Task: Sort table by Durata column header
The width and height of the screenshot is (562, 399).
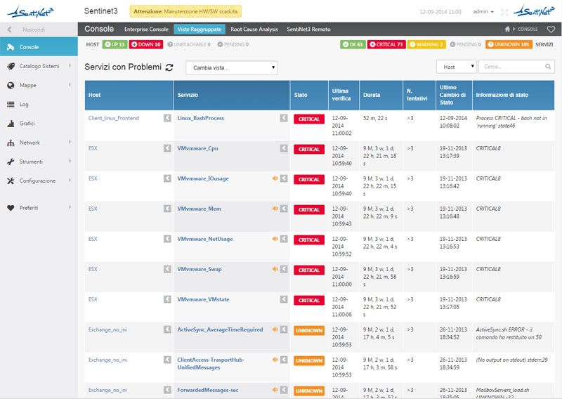Action: (x=381, y=95)
